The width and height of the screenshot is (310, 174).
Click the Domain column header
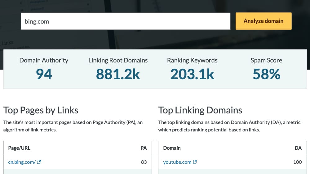pos(172,148)
